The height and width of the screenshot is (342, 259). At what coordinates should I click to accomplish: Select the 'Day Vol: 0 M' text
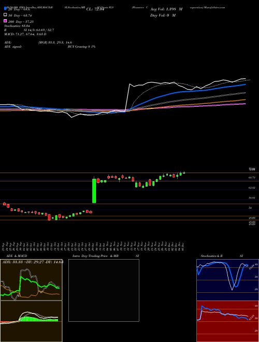coord(163,15)
